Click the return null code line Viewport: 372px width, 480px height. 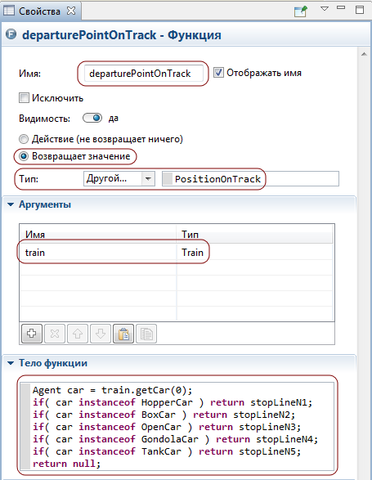coord(66,464)
